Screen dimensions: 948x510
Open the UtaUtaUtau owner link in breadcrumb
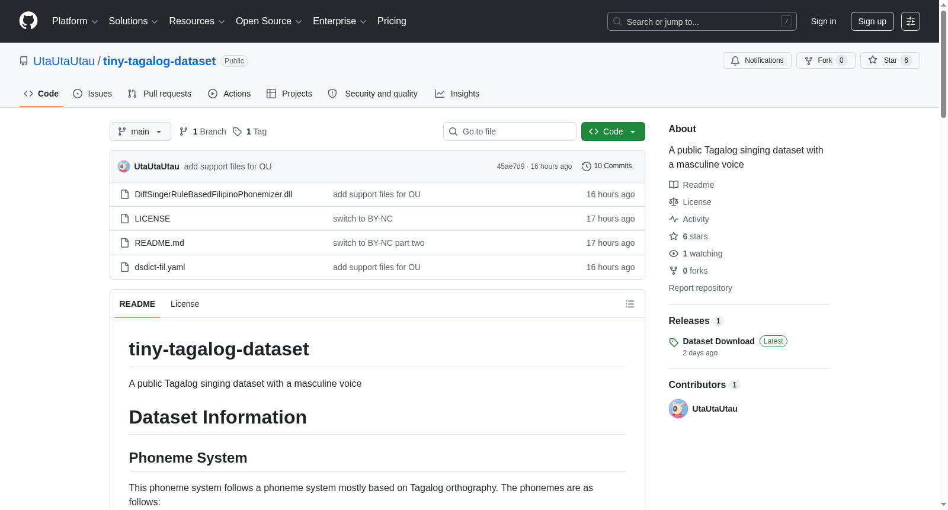point(64,61)
